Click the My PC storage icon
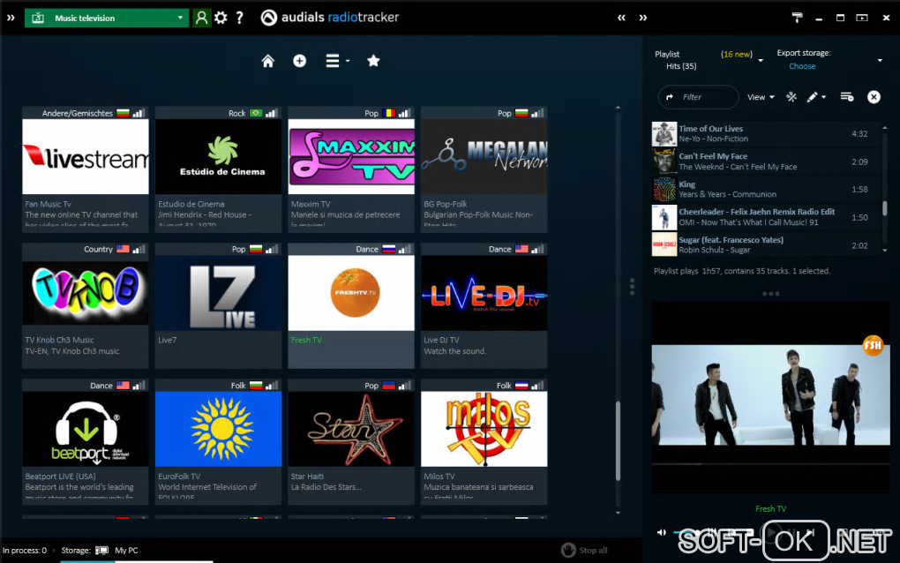The width and height of the screenshot is (900, 563). tap(101, 551)
